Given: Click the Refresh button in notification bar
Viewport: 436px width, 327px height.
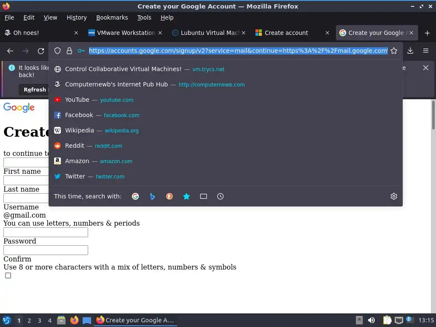Looking at the screenshot, I should [x=34, y=90].
